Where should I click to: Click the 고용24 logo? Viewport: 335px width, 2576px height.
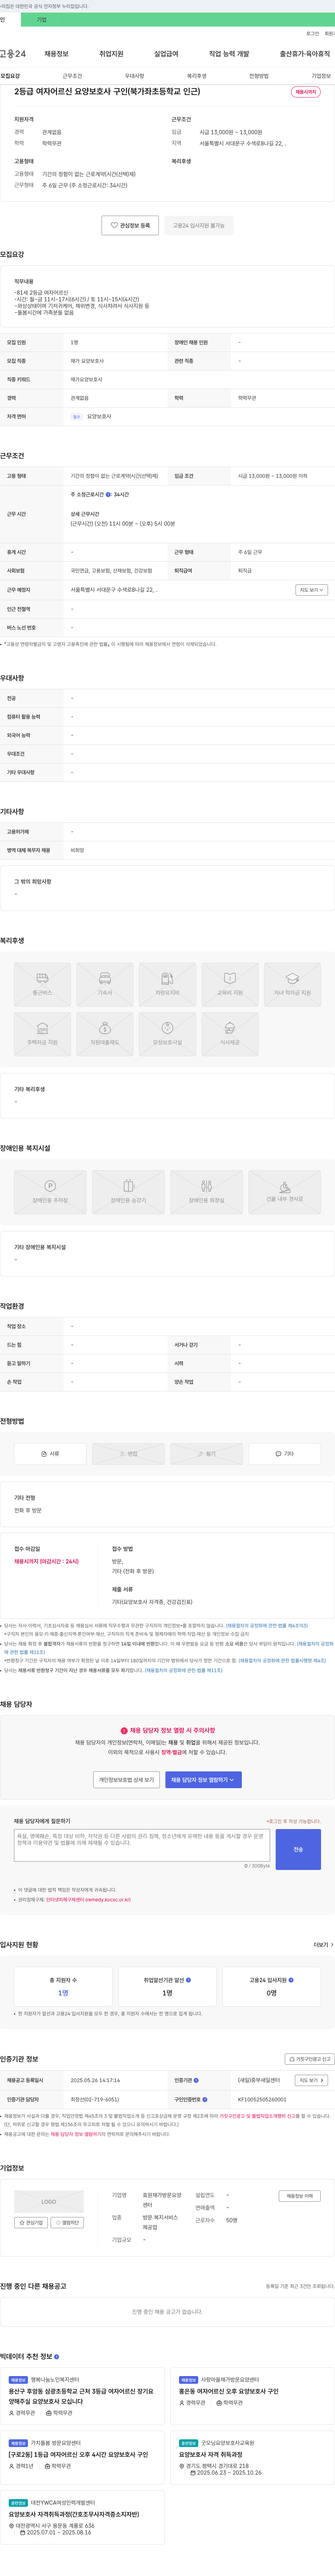[x=13, y=54]
